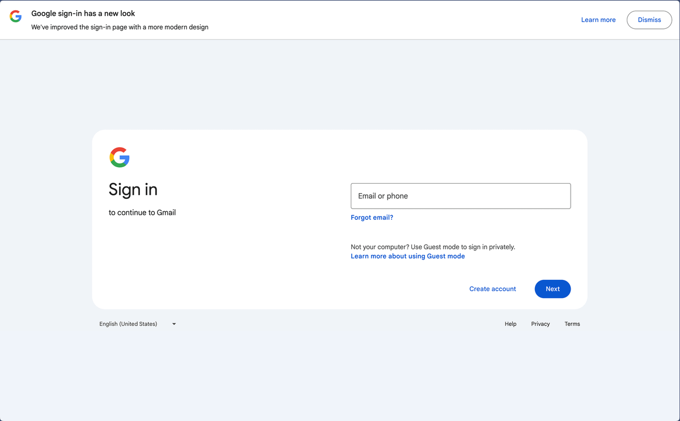
Task: Open the Terms link in footer
Action: [x=572, y=324]
